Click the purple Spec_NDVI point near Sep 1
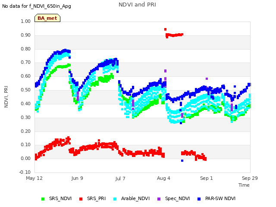Screen dimensions: 276x207 pyautogui.click(x=207, y=78)
